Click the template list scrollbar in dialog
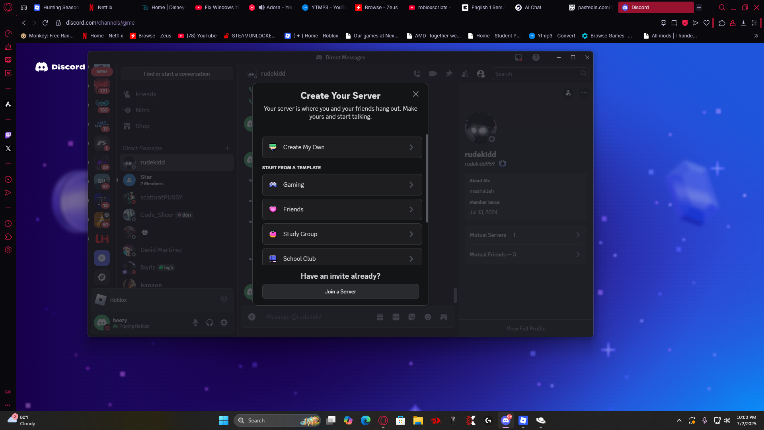Screen dimensions: 764x430 (427, 178)
